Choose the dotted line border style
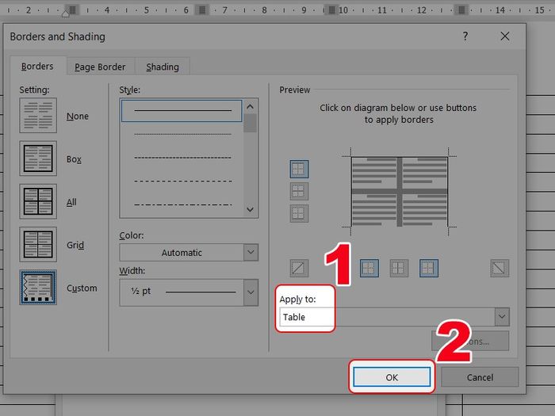Screen dimensions: 555x416 tap(182, 134)
